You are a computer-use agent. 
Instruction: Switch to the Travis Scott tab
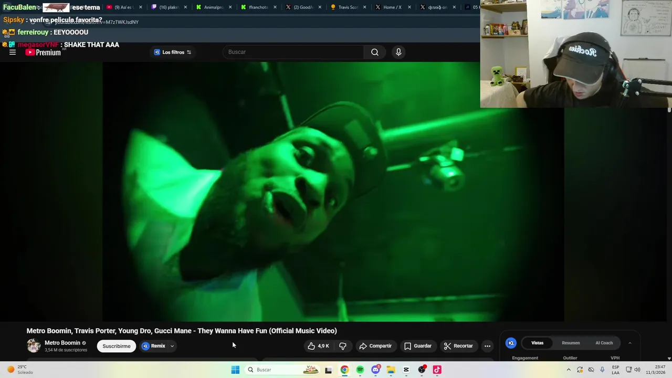coord(348,7)
